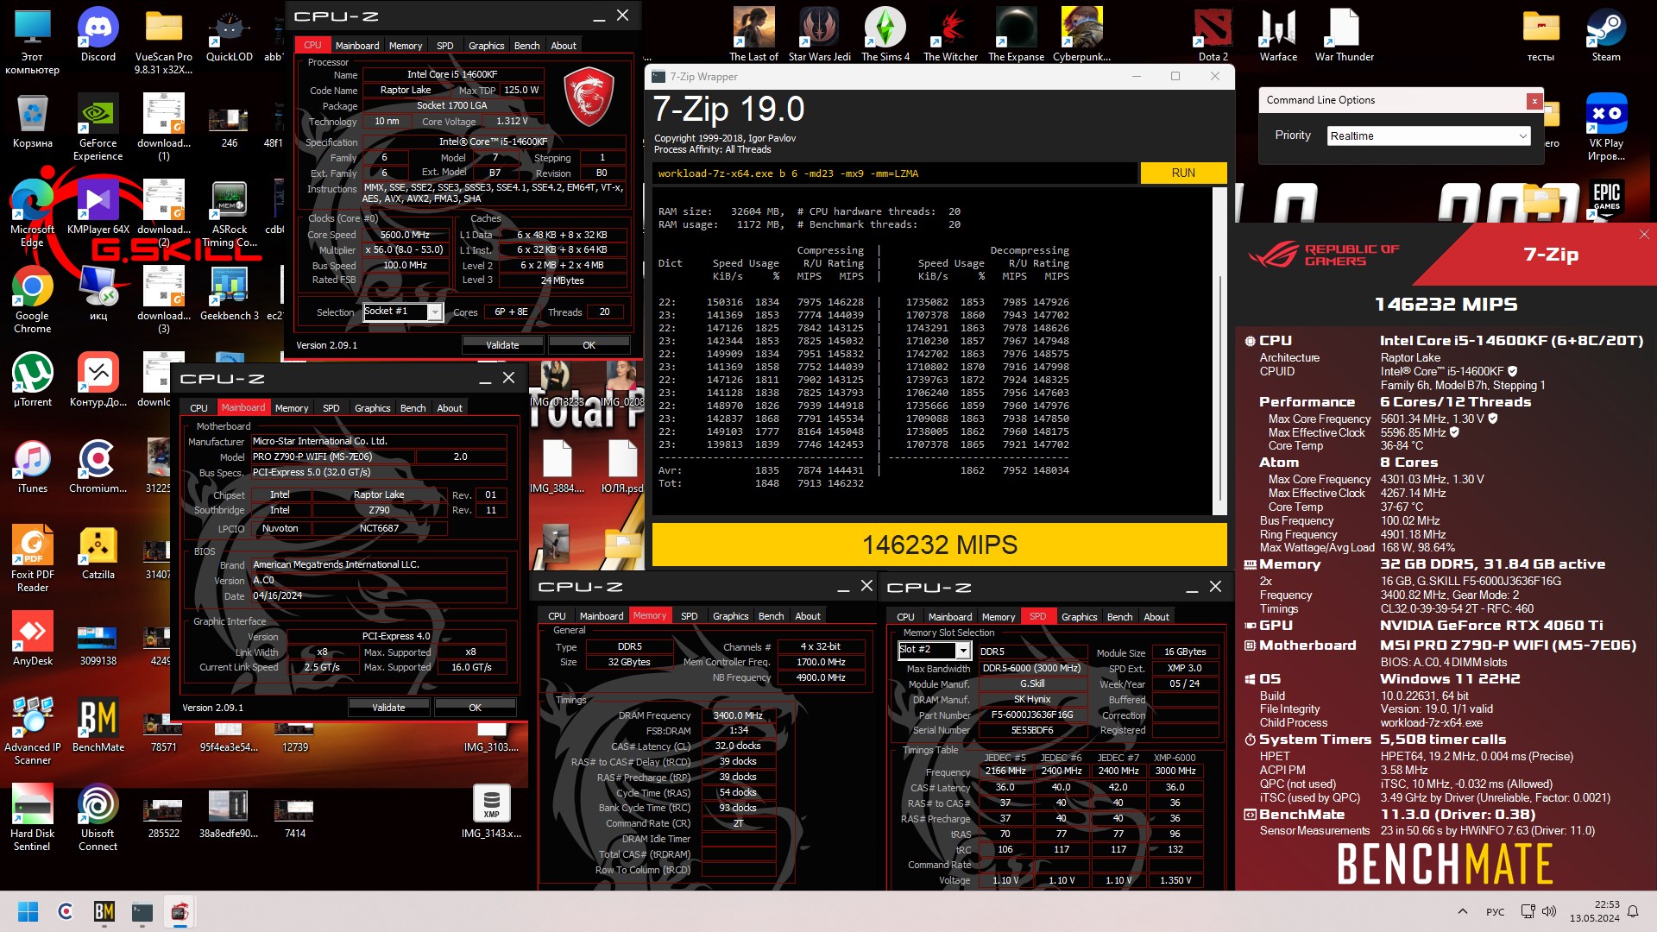Screen dimensions: 1657x932
Task: Expand the Socket #1 selection dropdown
Action: [x=434, y=312]
